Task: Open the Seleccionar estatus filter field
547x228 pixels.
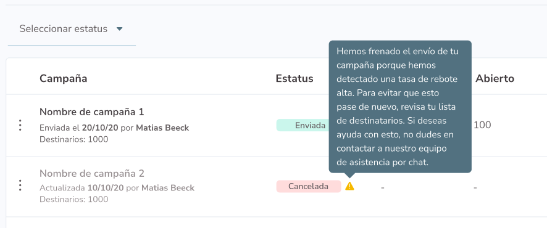Action: pos(72,29)
